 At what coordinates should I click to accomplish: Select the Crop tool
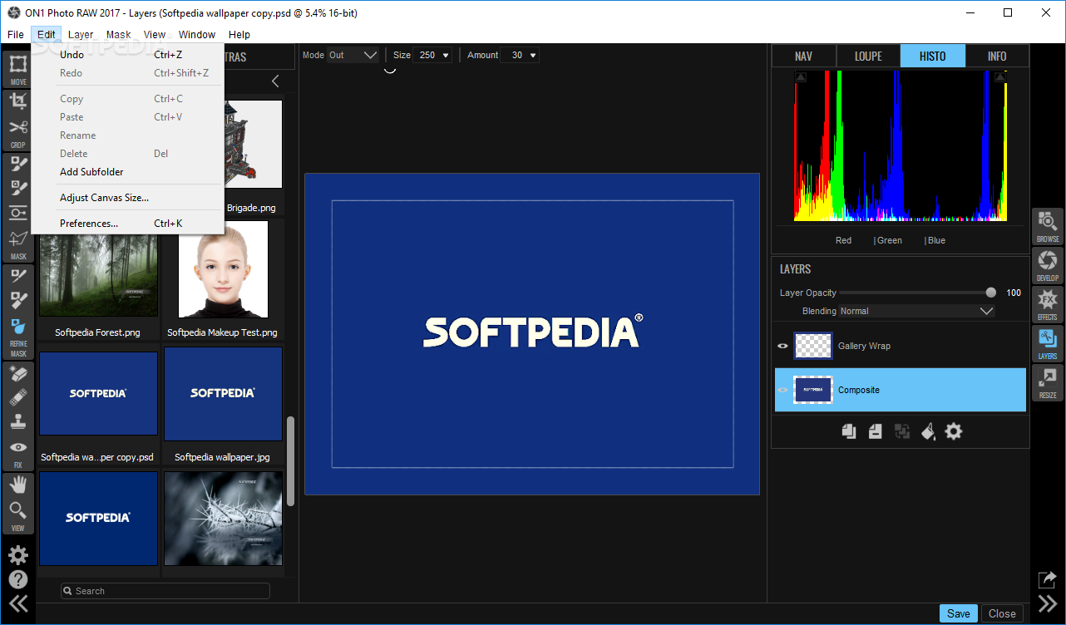pyautogui.click(x=18, y=101)
